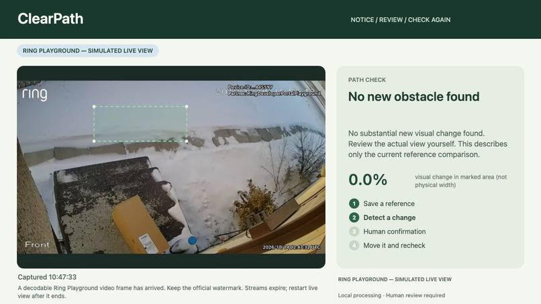Click the 'visual change in marked area' note
This screenshot has height=304, width=541.
coord(461,181)
